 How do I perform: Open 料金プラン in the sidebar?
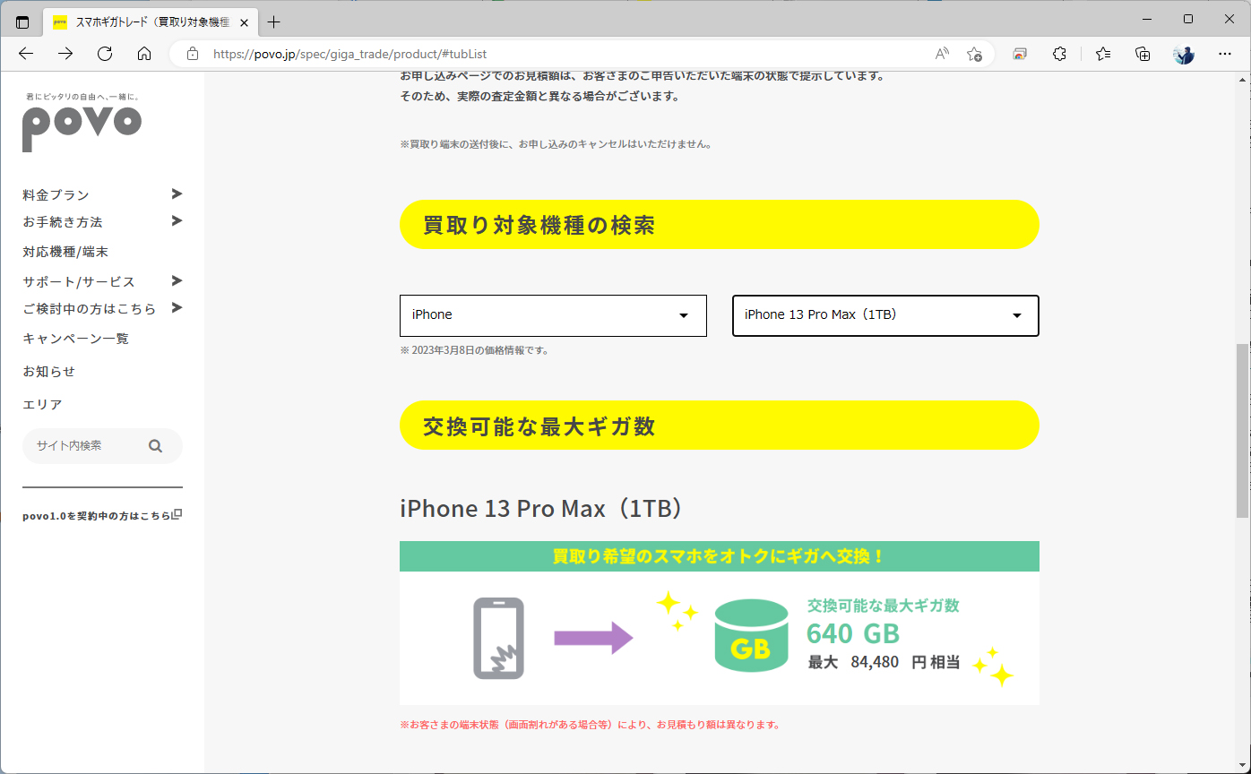coord(56,194)
